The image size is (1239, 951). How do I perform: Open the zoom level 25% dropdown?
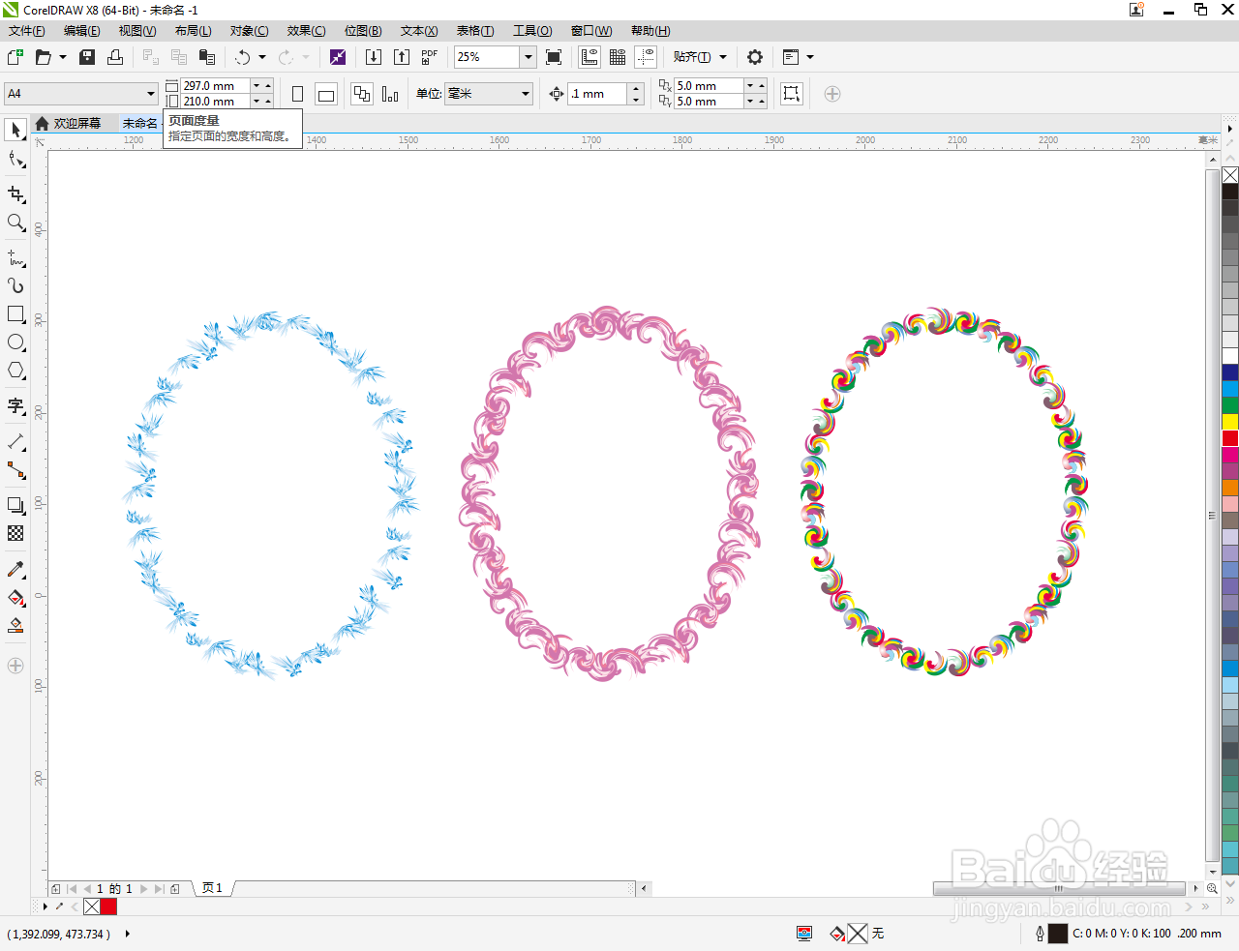pyautogui.click(x=529, y=57)
